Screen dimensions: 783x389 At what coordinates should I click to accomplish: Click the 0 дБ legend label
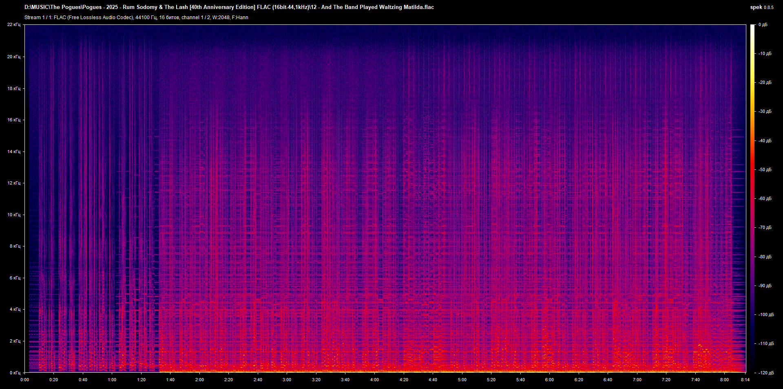click(x=763, y=25)
